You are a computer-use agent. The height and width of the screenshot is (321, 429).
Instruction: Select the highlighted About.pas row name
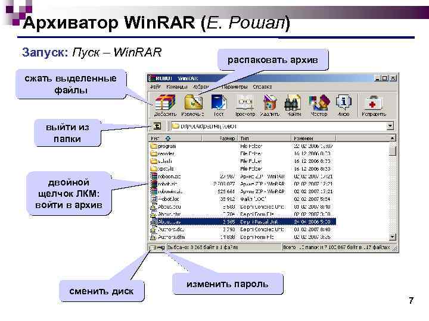(169, 222)
